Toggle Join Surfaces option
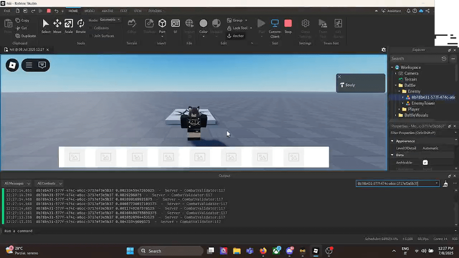This screenshot has width=459, height=258. click(x=102, y=36)
